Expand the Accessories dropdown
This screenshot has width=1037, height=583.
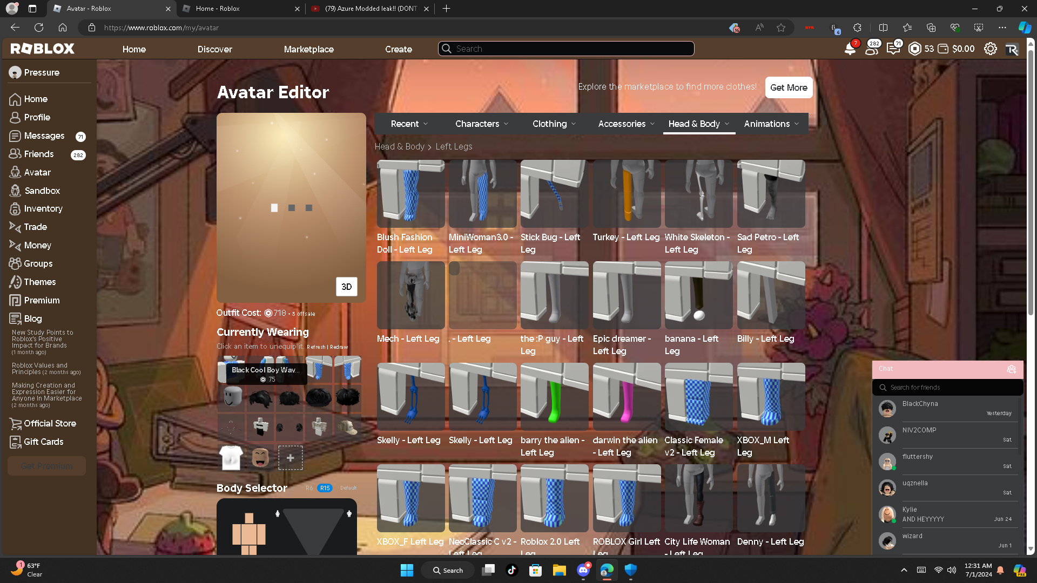(627, 124)
